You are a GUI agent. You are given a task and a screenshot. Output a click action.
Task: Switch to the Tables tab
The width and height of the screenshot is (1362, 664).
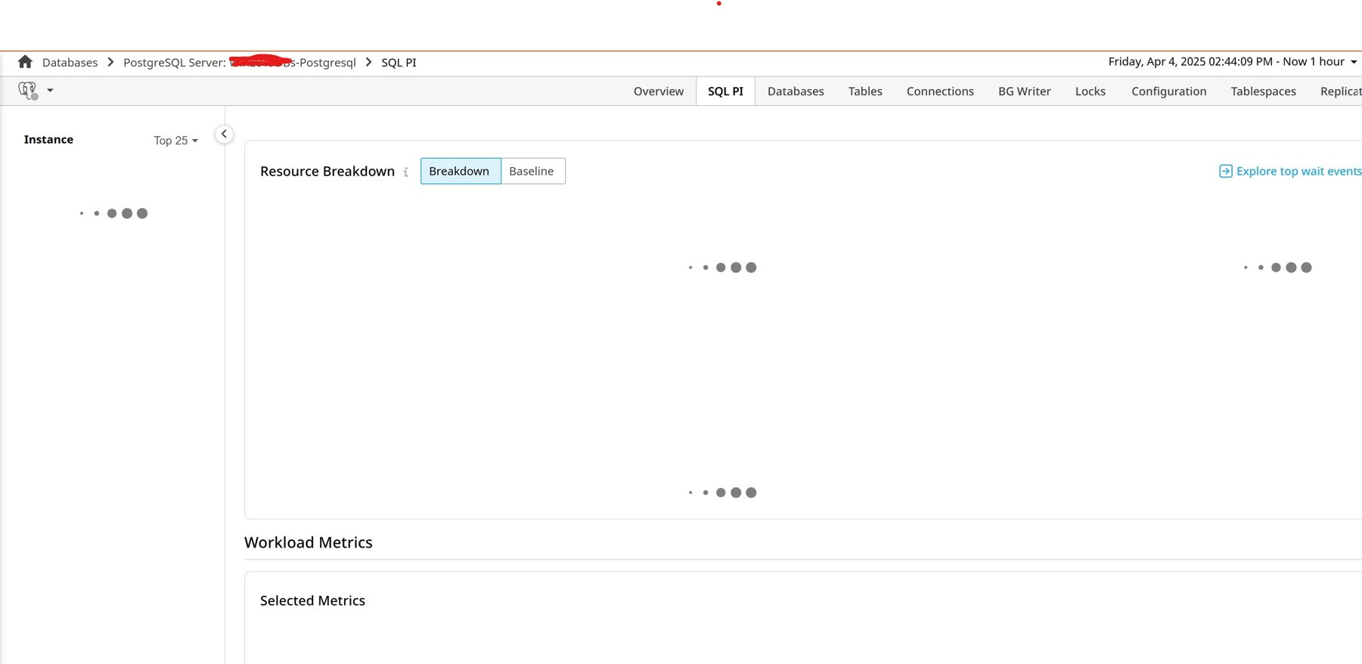[x=865, y=91]
